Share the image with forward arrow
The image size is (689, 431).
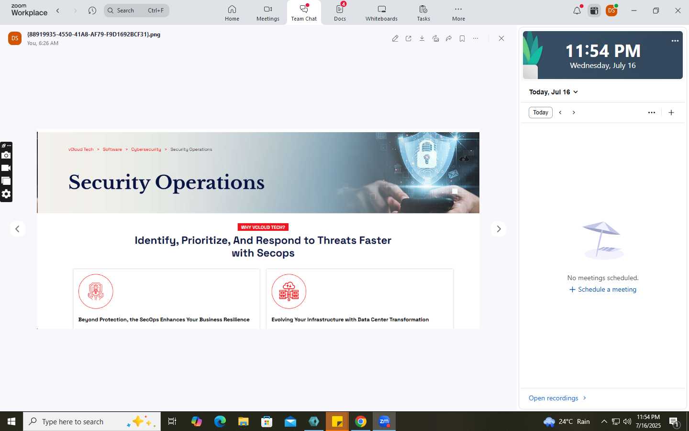click(x=449, y=38)
